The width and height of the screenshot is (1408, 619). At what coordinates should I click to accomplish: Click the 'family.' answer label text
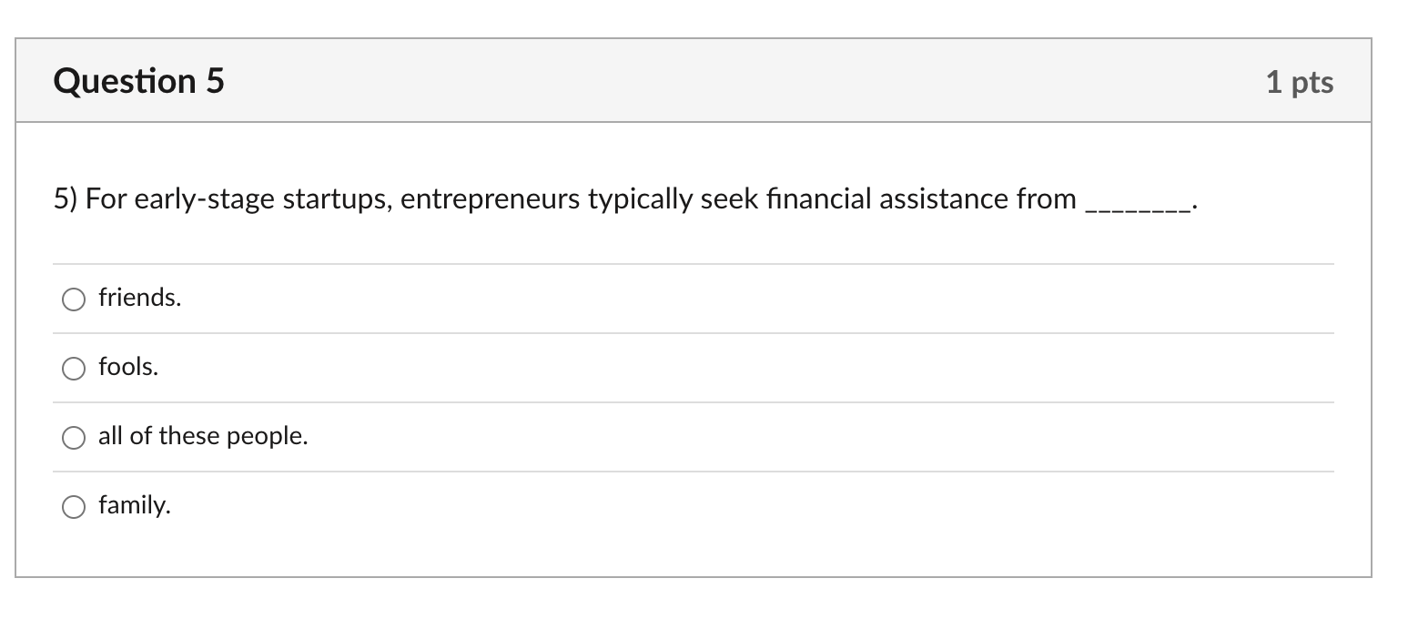134,505
